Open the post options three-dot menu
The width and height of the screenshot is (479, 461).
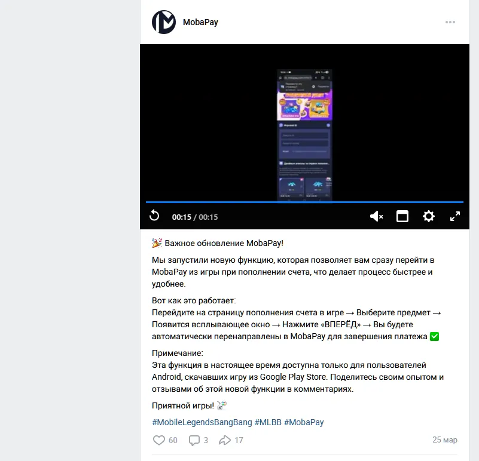[450, 22]
